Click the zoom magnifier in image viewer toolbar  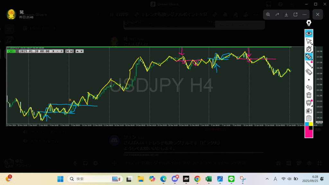[268, 14]
